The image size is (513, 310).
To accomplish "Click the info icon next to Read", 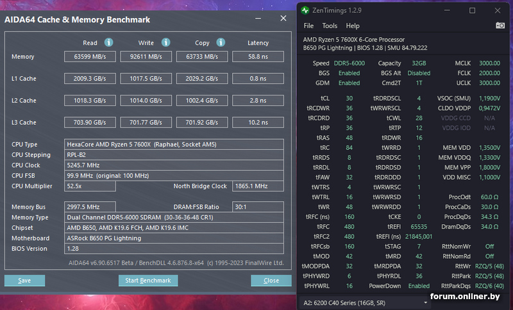I will pyautogui.click(x=109, y=43).
